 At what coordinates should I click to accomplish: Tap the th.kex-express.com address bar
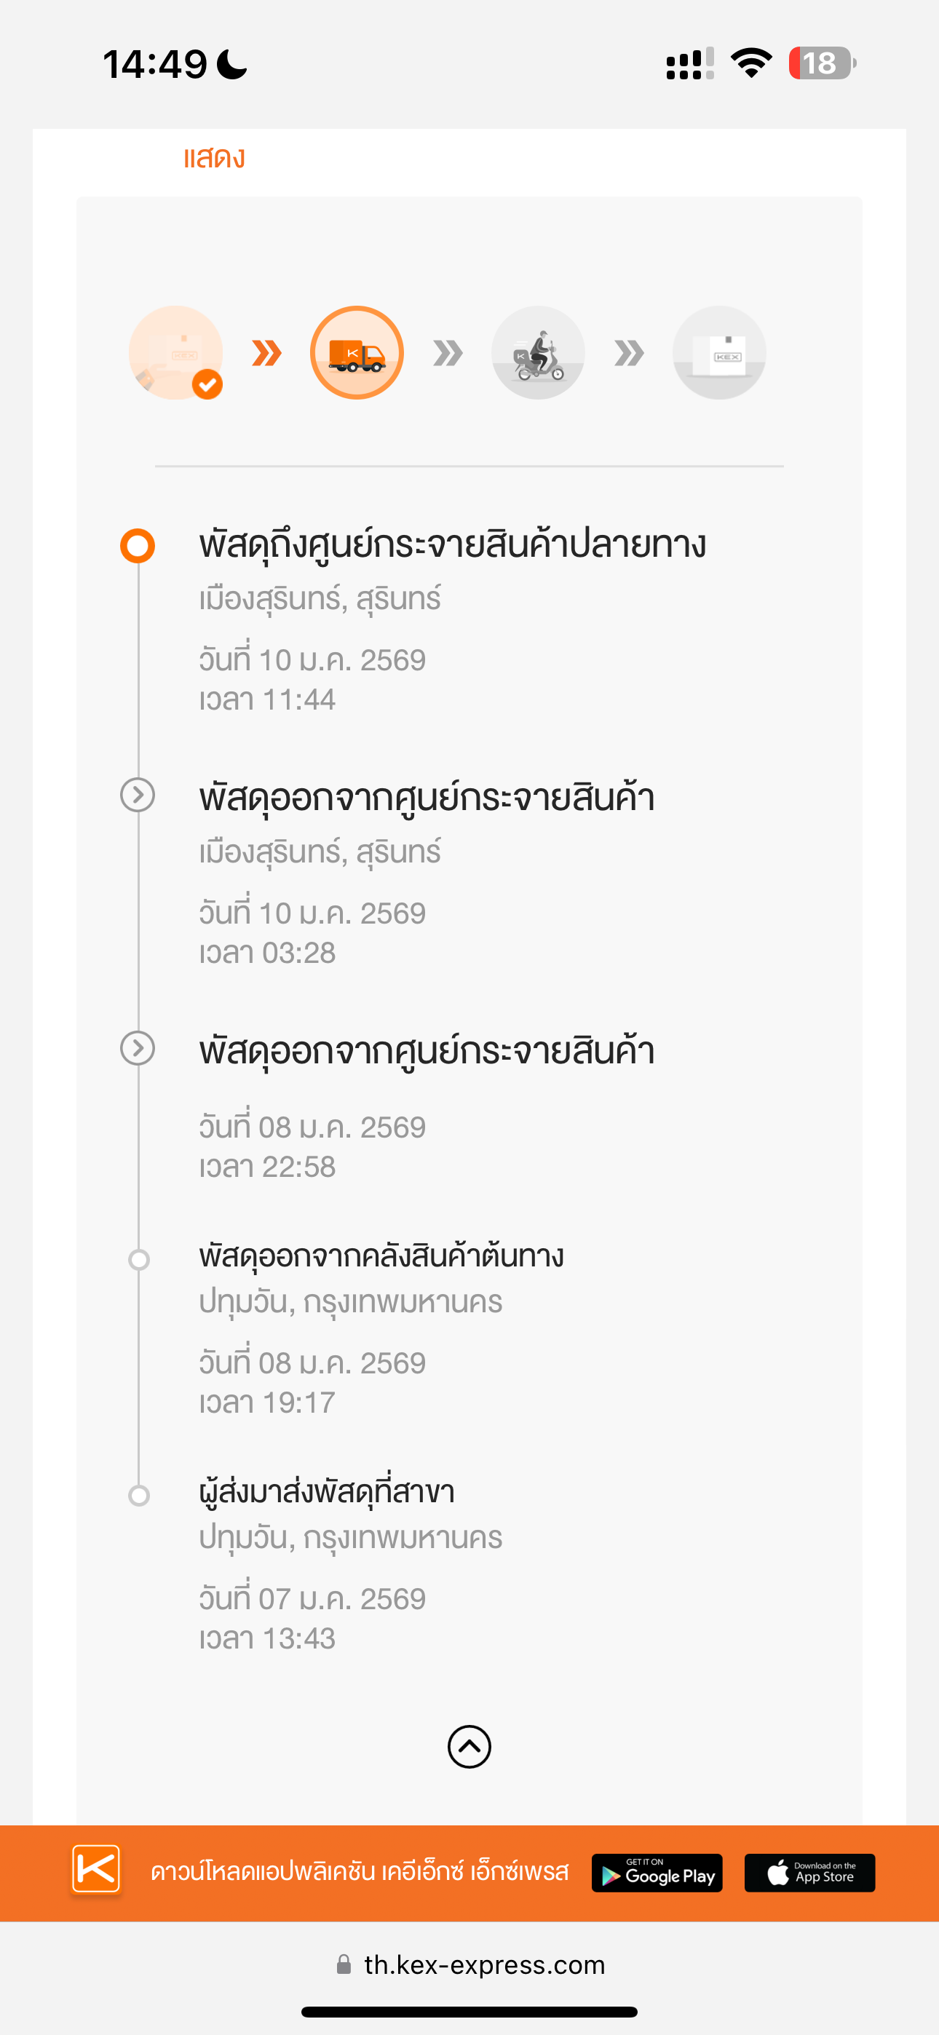click(x=484, y=1964)
